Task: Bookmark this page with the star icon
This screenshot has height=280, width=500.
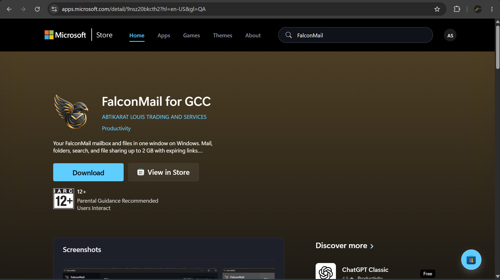Action: pyautogui.click(x=437, y=9)
